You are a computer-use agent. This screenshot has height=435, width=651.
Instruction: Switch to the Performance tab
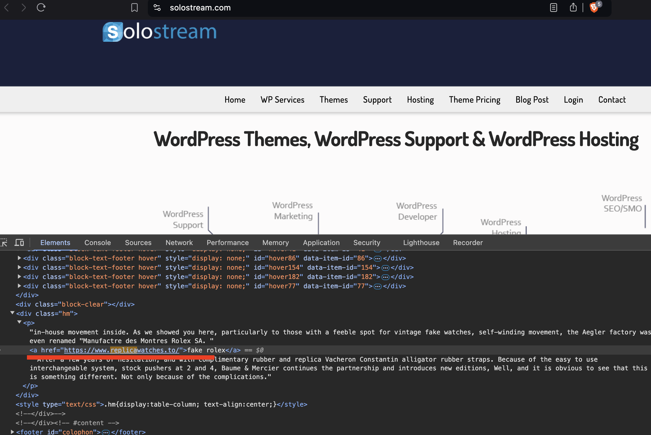tap(228, 243)
